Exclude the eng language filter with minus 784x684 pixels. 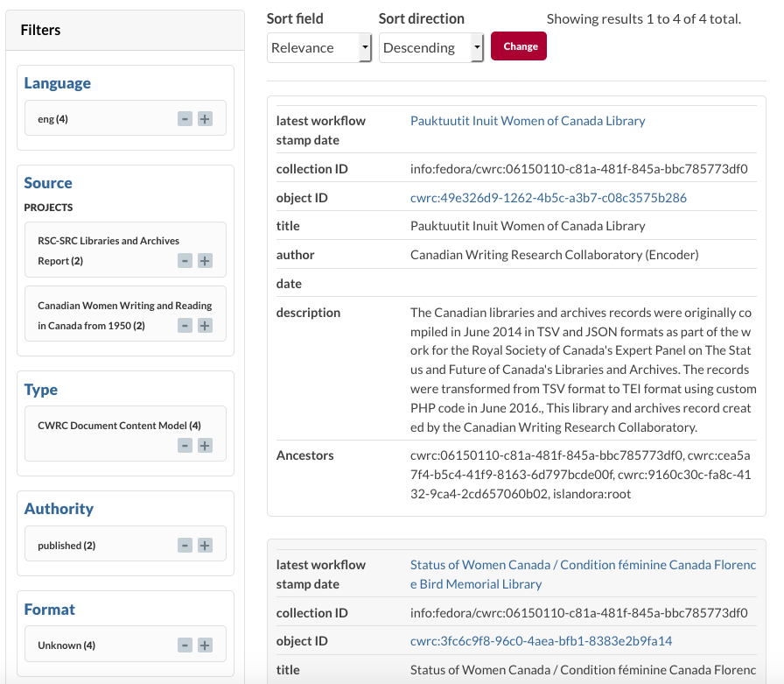[185, 119]
